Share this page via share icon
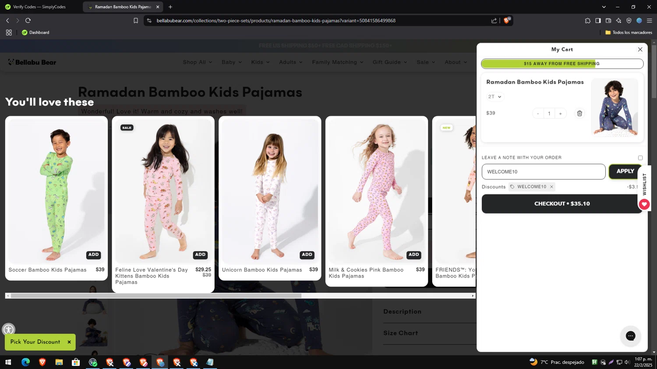The height and width of the screenshot is (369, 657). [x=494, y=21]
